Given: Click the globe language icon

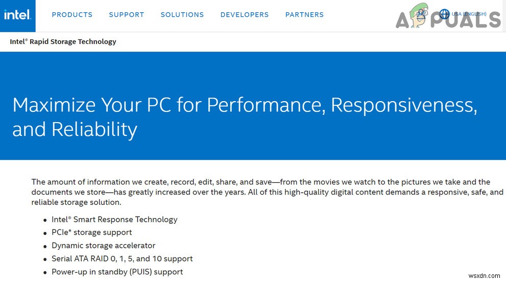Looking at the screenshot, I should click(x=444, y=14).
